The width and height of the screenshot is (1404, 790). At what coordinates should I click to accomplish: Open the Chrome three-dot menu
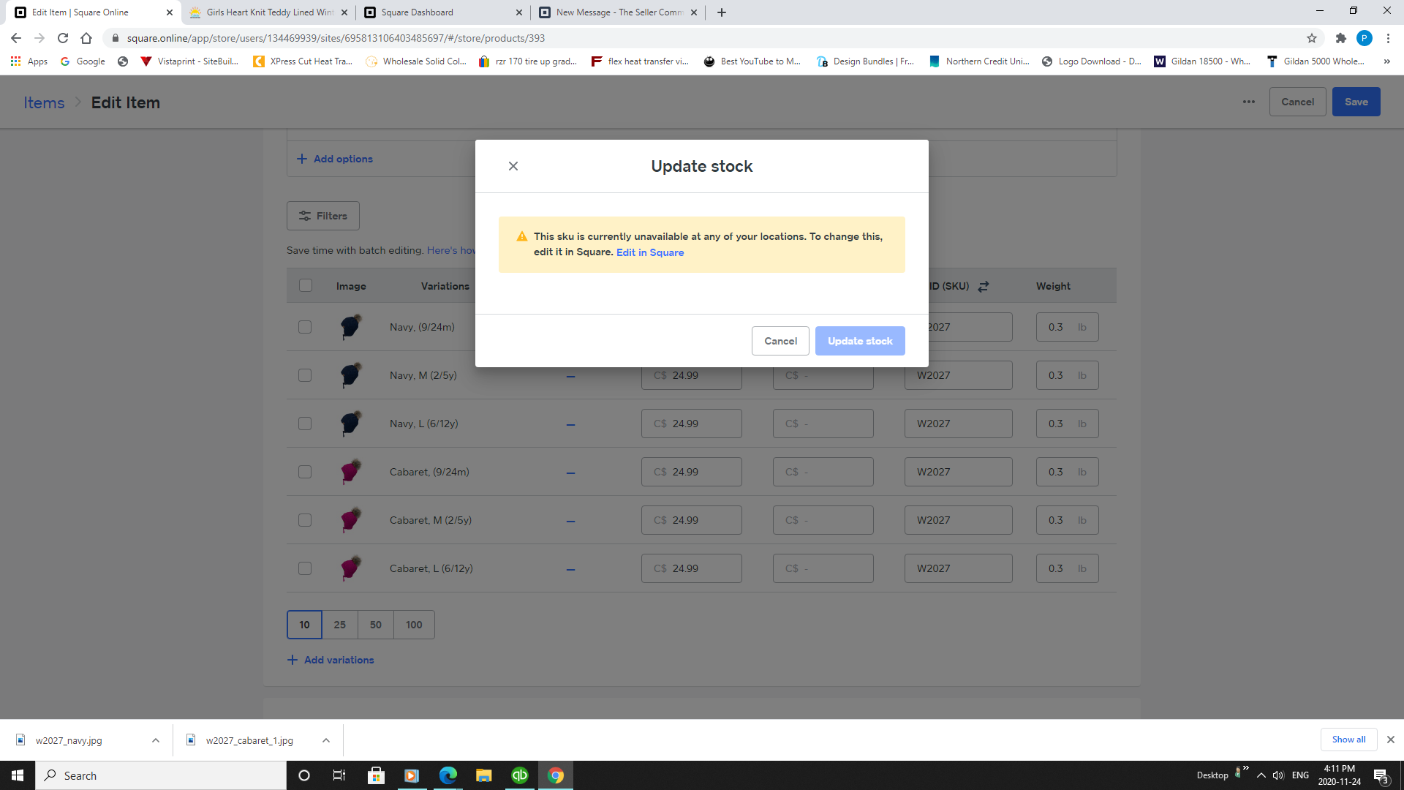click(x=1388, y=38)
